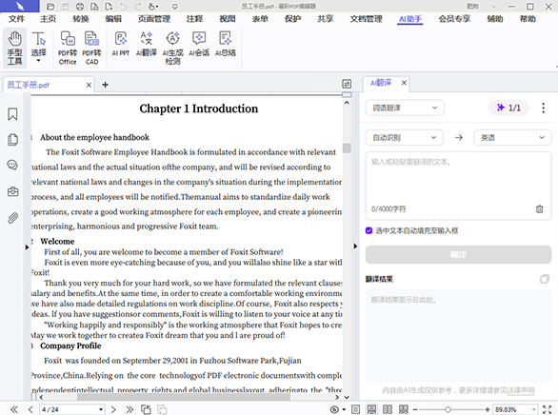The image size is (558, 415).
Task: Expand the 词语翻译 mode dropdown
Action: [x=405, y=108]
